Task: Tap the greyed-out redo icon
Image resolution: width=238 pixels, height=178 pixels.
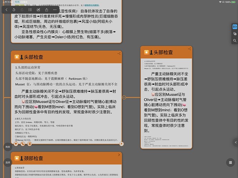Action: pyautogui.click(x=22, y=10)
